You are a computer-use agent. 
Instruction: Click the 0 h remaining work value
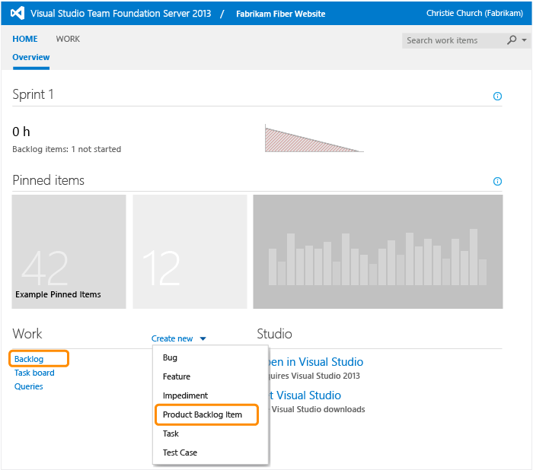point(21,132)
